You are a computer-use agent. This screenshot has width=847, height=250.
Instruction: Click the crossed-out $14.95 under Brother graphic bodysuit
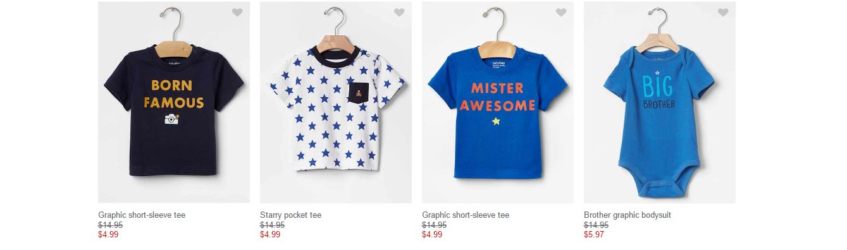click(x=597, y=225)
